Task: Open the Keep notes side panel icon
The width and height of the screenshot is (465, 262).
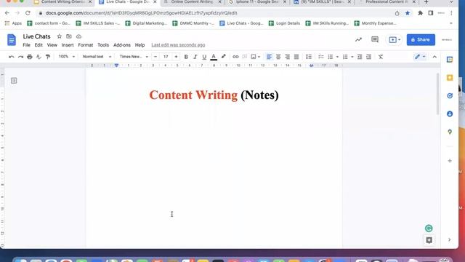Action: 450,78
